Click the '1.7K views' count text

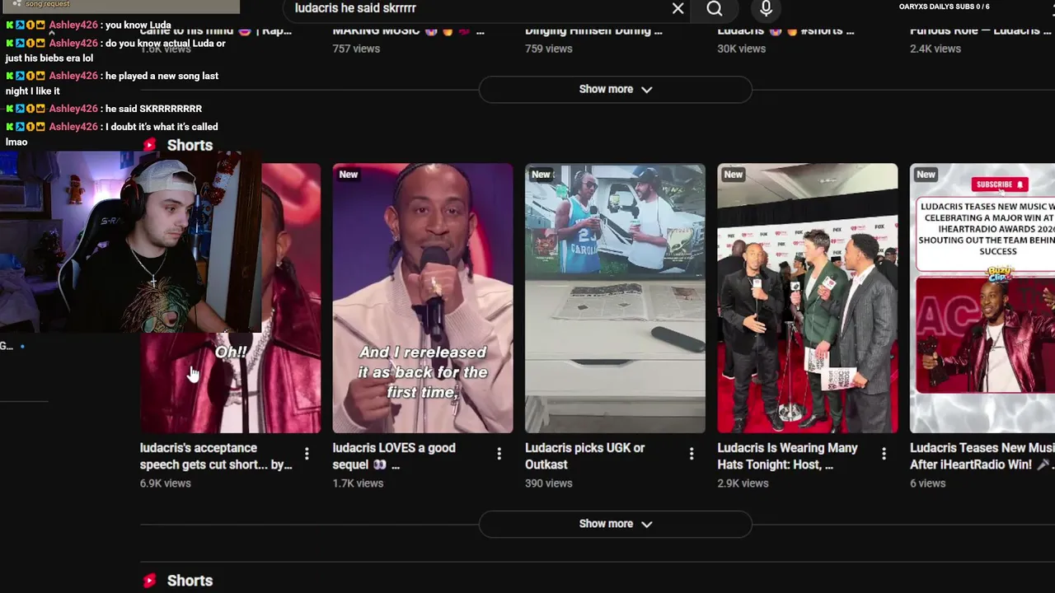point(358,483)
